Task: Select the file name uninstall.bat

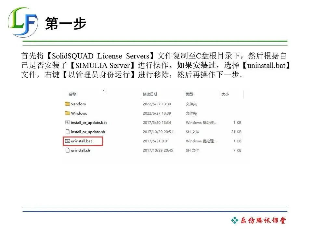Action: tap(82, 141)
